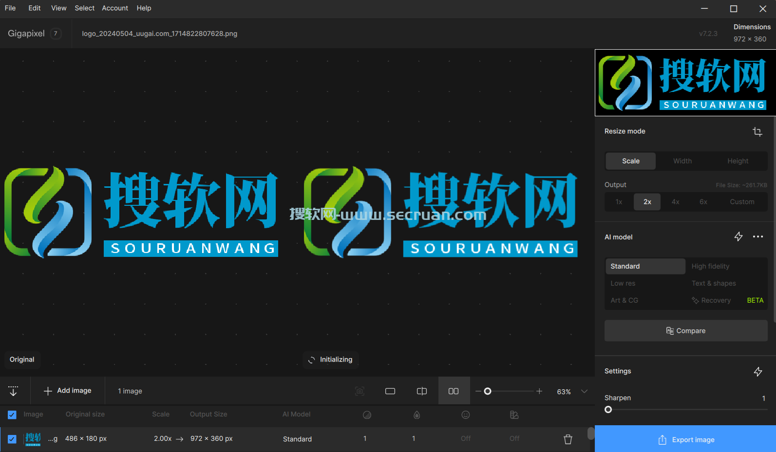
Task: Delete the image row with trash icon
Action: (568, 439)
